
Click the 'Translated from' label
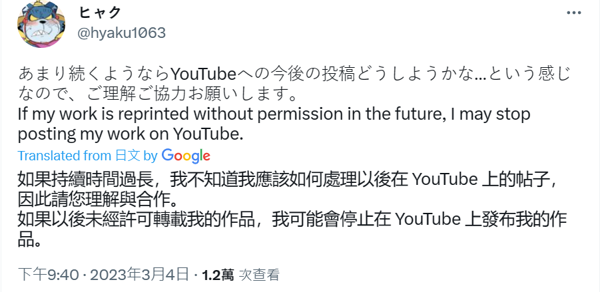64,156
